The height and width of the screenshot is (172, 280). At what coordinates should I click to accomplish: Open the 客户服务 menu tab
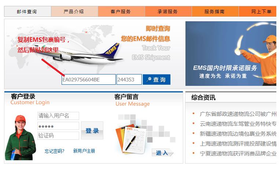(121, 11)
